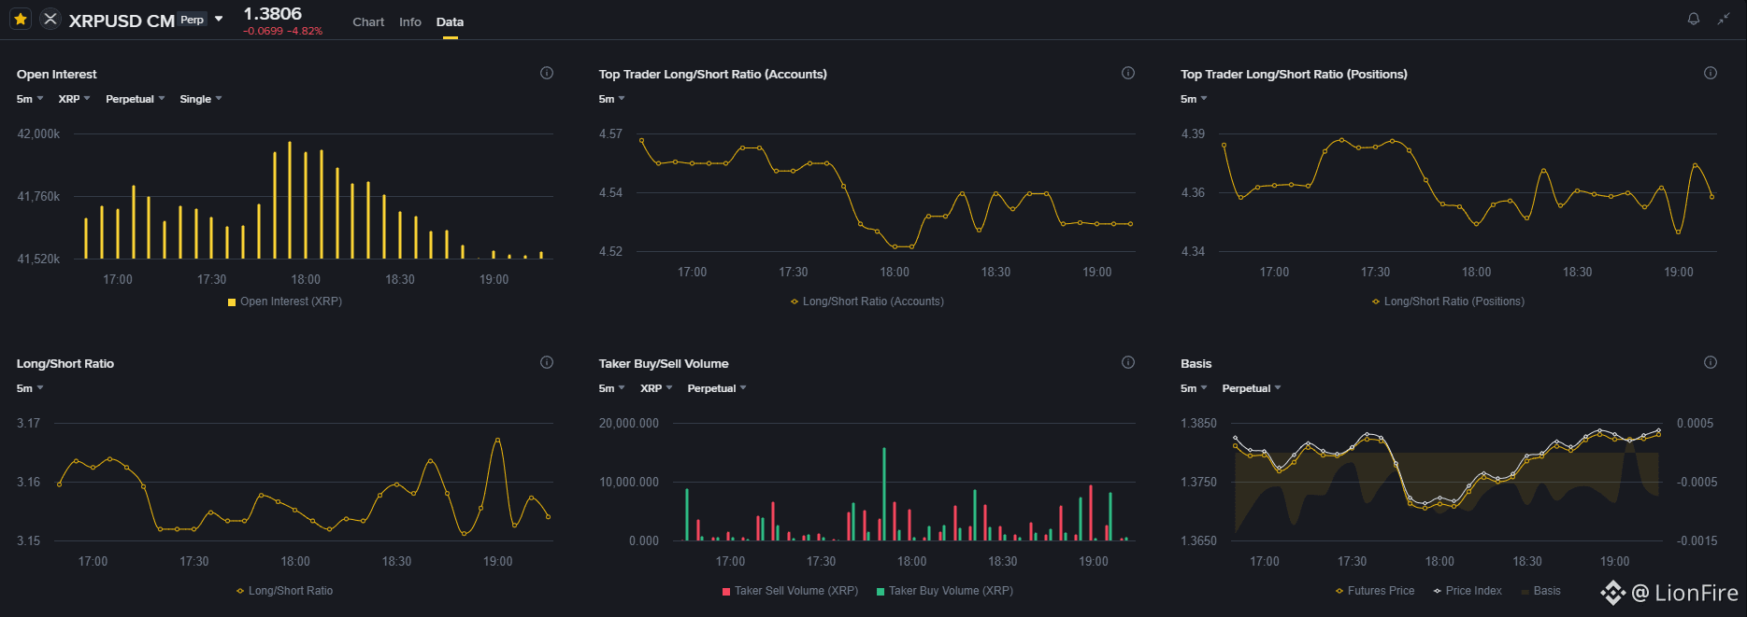Toggle the favorite star for XRPUSD

(x=21, y=19)
